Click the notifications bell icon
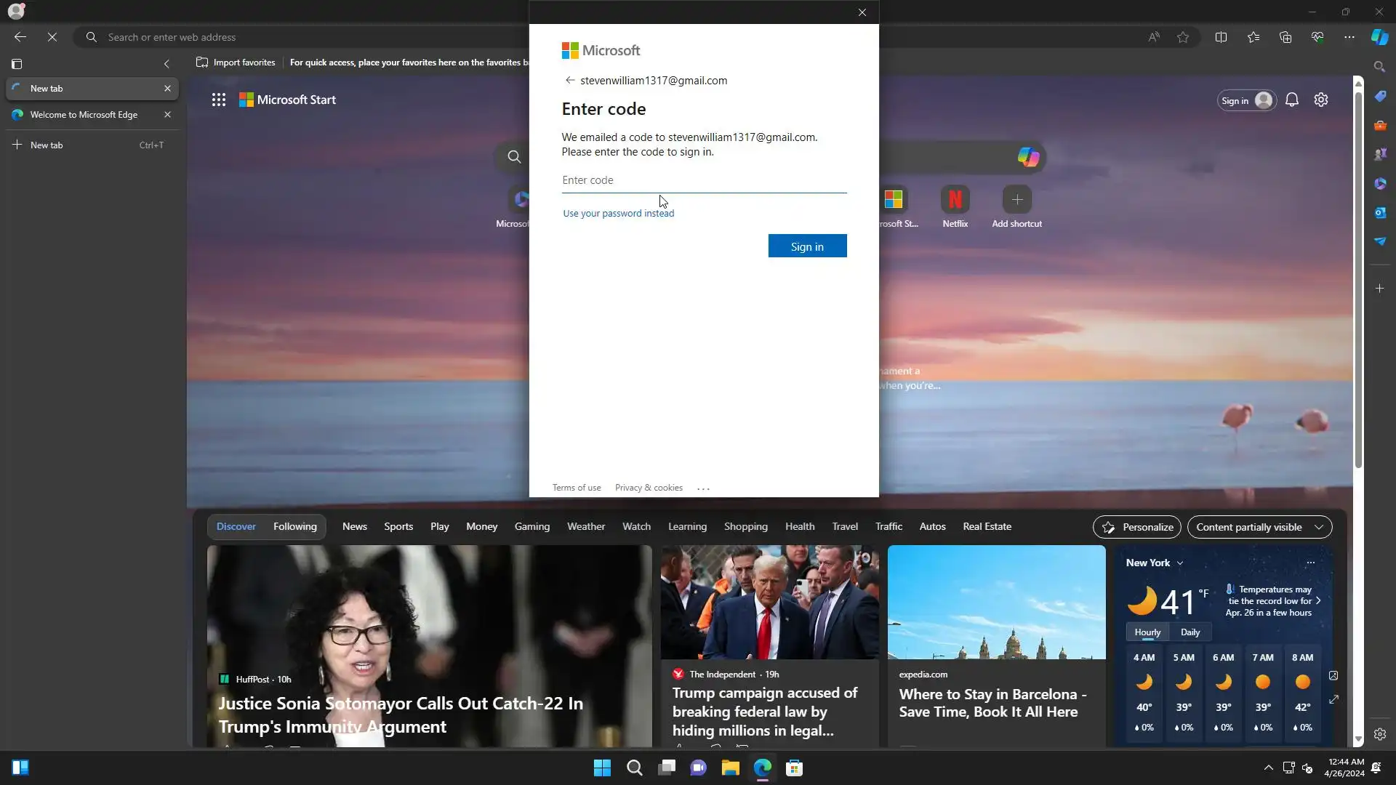Screen dimensions: 1396x785 (x=1291, y=100)
